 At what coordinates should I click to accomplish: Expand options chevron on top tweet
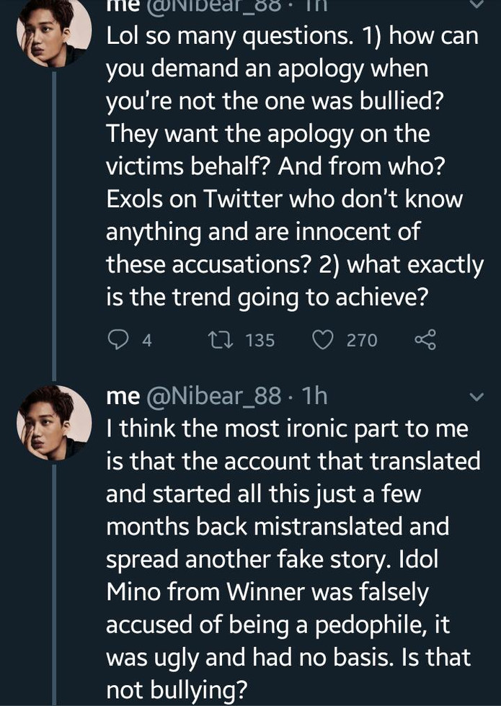point(476,4)
